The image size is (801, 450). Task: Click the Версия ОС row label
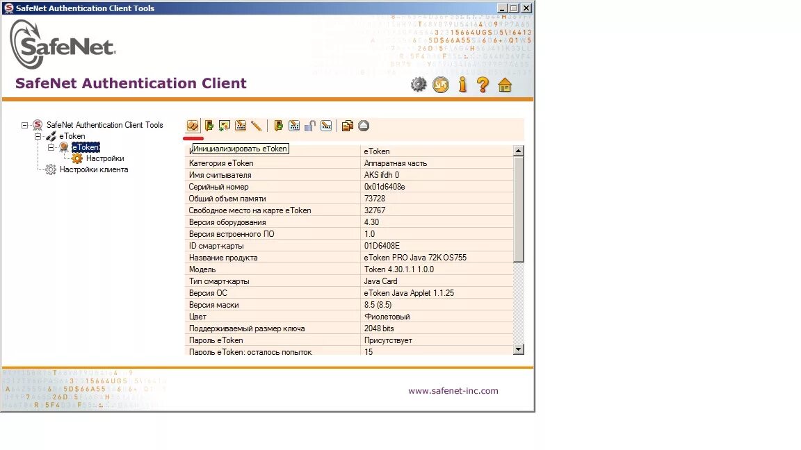click(208, 293)
